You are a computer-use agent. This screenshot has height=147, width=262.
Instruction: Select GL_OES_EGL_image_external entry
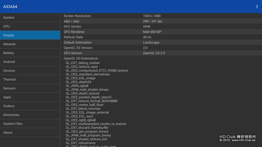pos(87,112)
